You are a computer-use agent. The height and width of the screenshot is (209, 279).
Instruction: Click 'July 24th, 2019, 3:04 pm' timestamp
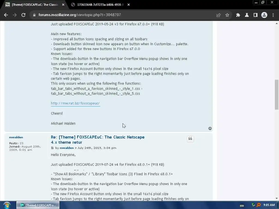(97, 148)
